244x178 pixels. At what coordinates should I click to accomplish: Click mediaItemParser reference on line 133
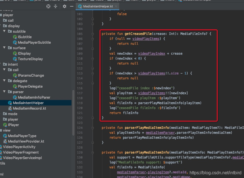[131, 172]
